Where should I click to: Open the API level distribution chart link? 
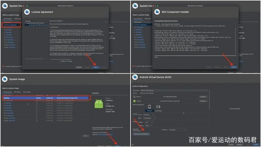coord(105,134)
